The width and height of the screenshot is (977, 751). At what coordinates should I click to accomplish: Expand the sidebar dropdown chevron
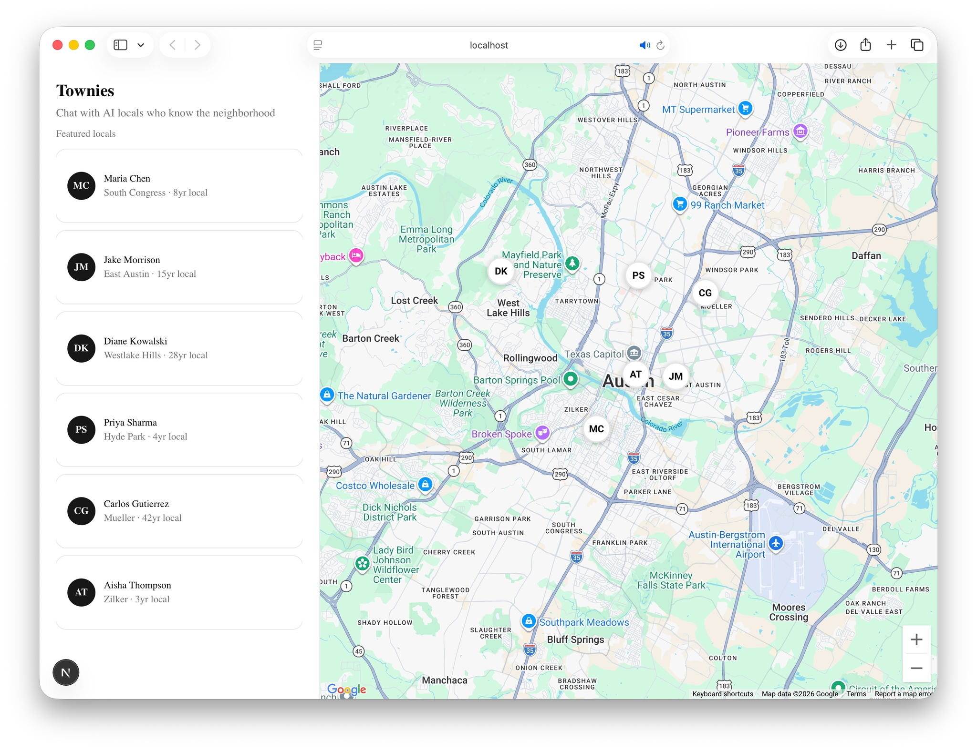[141, 45]
